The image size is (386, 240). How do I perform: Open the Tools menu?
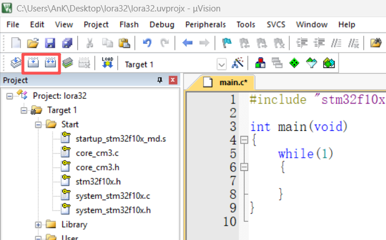(x=246, y=25)
